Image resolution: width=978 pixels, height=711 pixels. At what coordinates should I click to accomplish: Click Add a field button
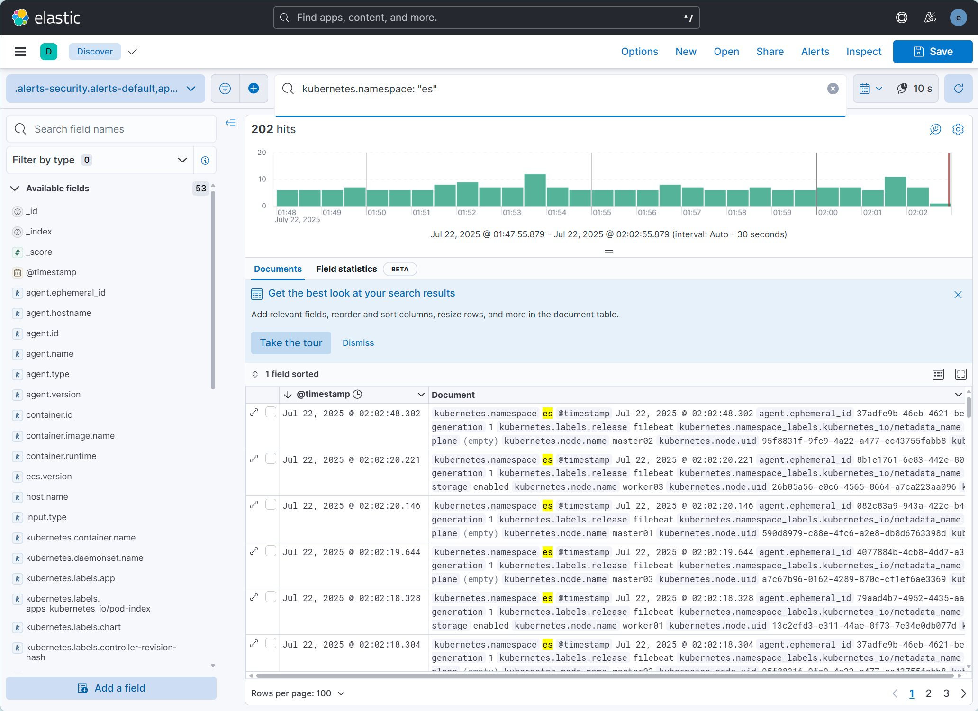point(111,688)
